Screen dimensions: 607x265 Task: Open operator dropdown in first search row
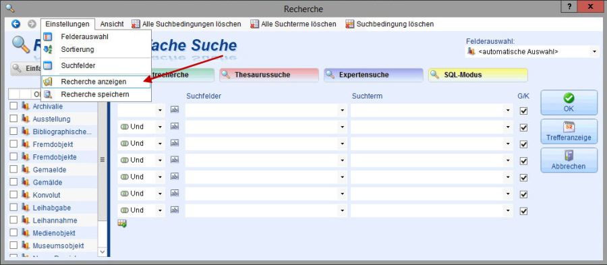161,111
